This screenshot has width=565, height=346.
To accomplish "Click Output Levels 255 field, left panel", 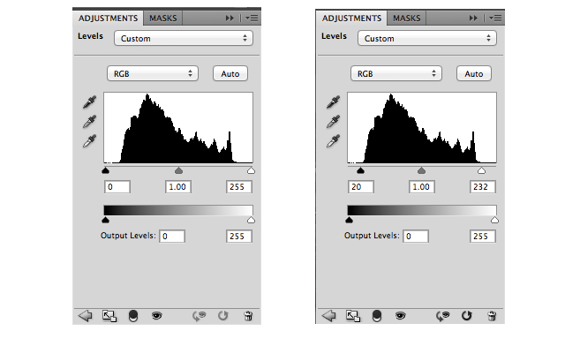I will [239, 236].
